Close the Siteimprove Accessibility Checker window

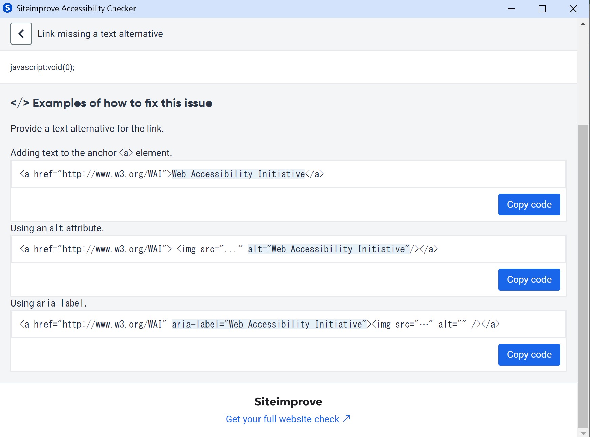click(x=573, y=9)
